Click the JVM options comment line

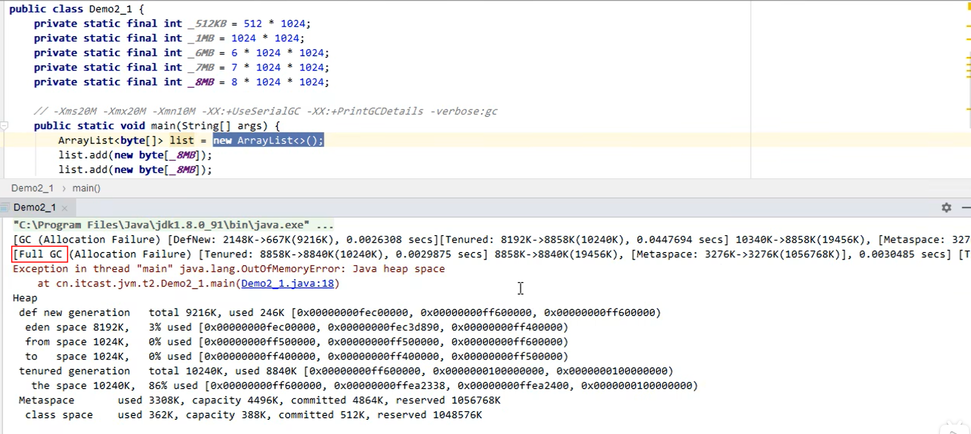tap(265, 111)
